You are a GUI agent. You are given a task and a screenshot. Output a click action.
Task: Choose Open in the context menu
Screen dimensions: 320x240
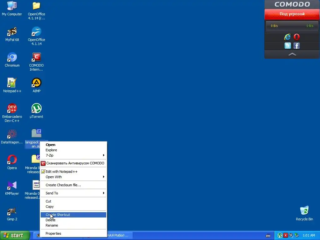pyautogui.click(x=73, y=145)
